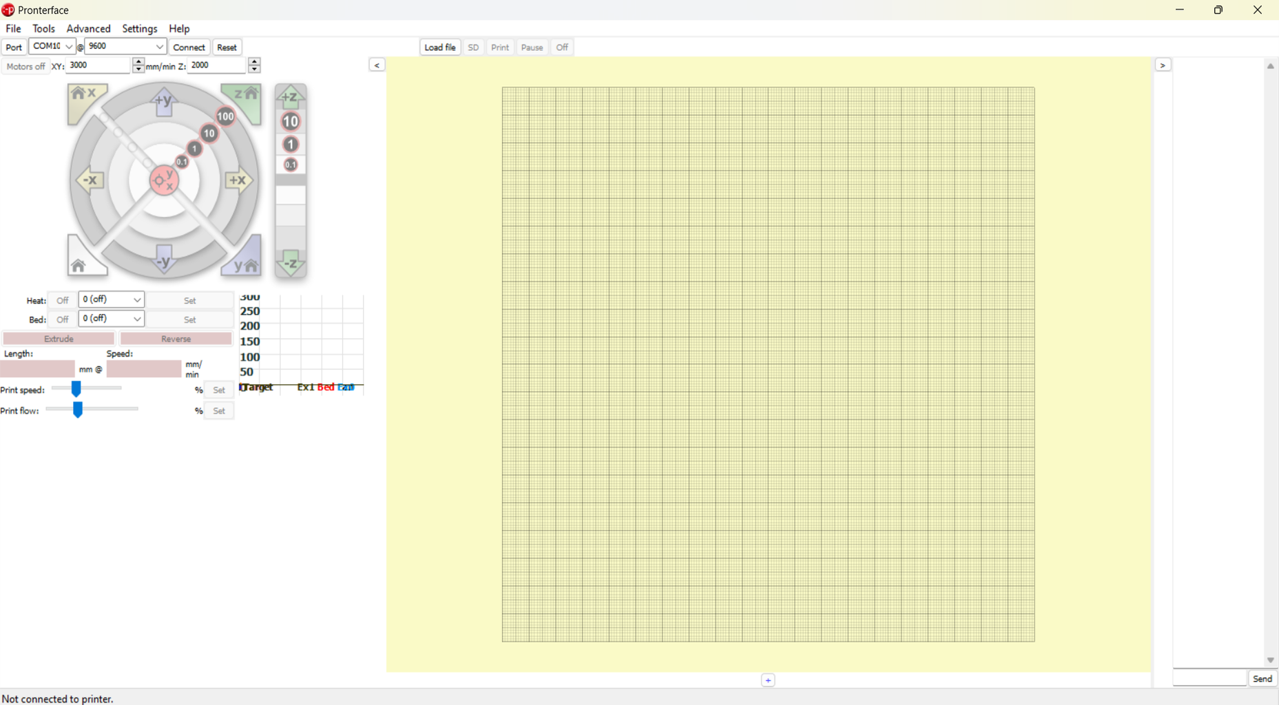
Task: Click the XY center target icon
Action: [x=164, y=180]
